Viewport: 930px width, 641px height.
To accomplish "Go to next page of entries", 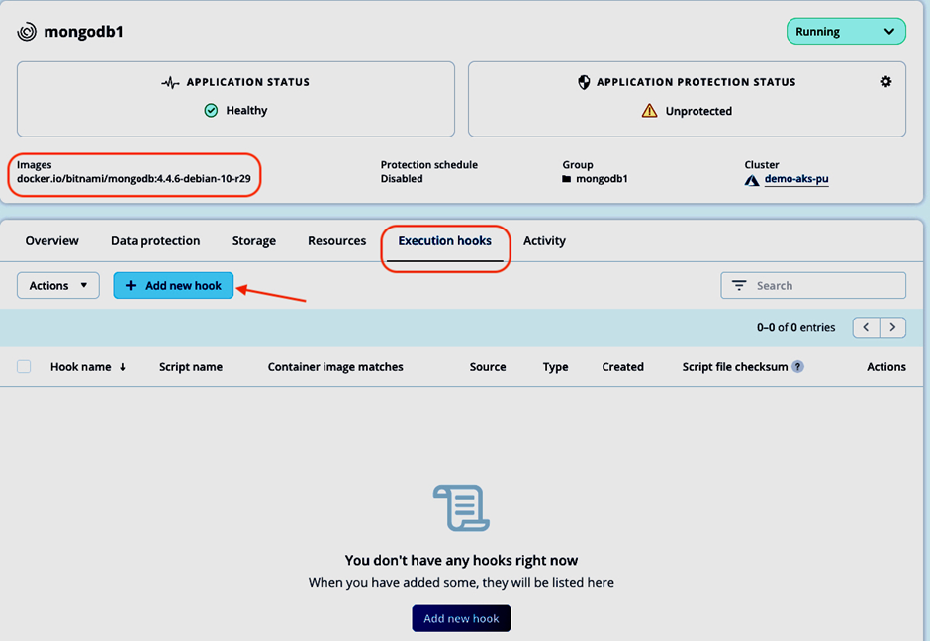I will pyautogui.click(x=892, y=327).
